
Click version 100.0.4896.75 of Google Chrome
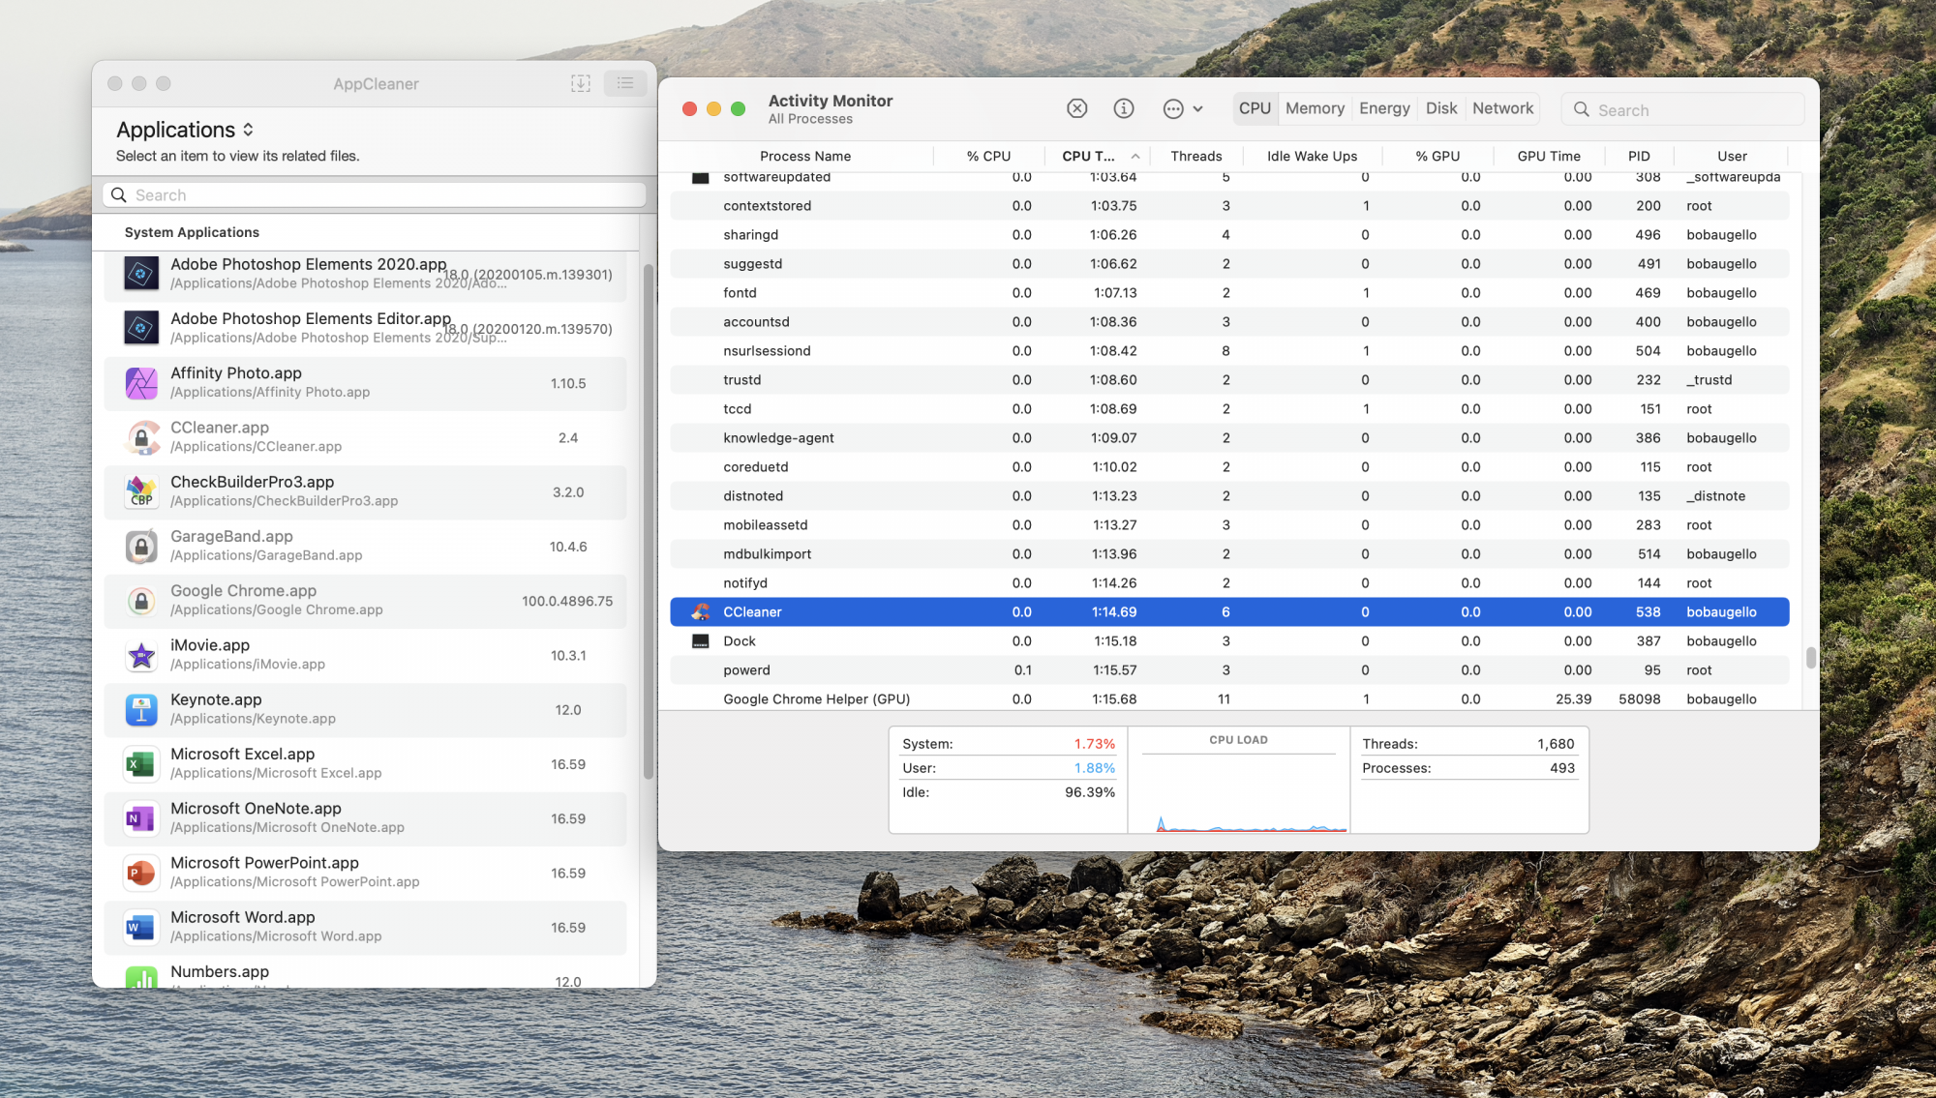click(x=567, y=601)
